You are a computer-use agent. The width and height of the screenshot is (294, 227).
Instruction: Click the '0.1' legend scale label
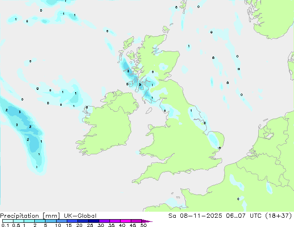click(5, 225)
